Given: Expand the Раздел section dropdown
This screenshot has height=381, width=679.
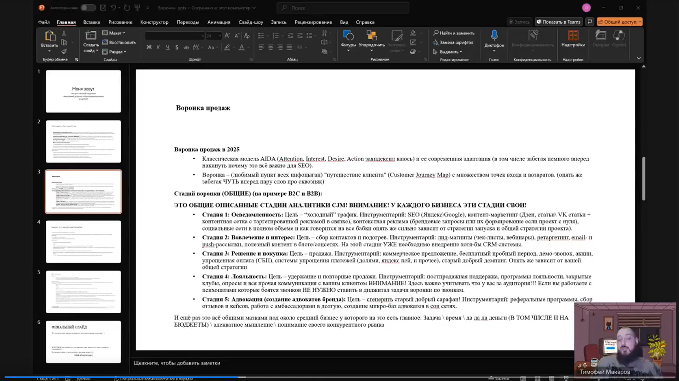Looking at the screenshot, I should pos(115,52).
